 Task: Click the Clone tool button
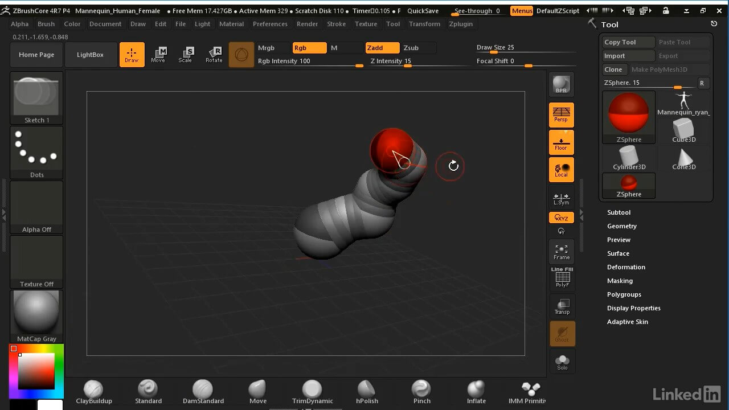click(x=613, y=69)
